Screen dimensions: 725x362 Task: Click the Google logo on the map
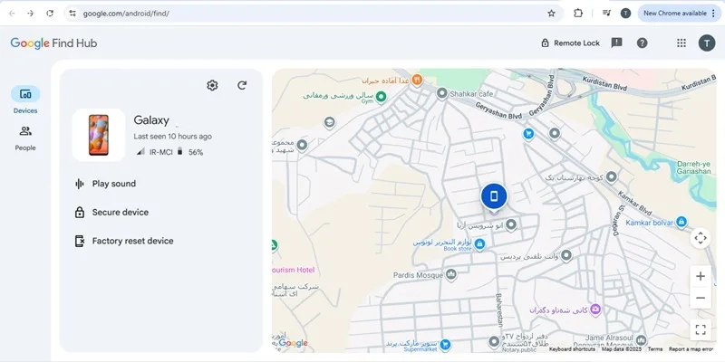pos(293,343)
